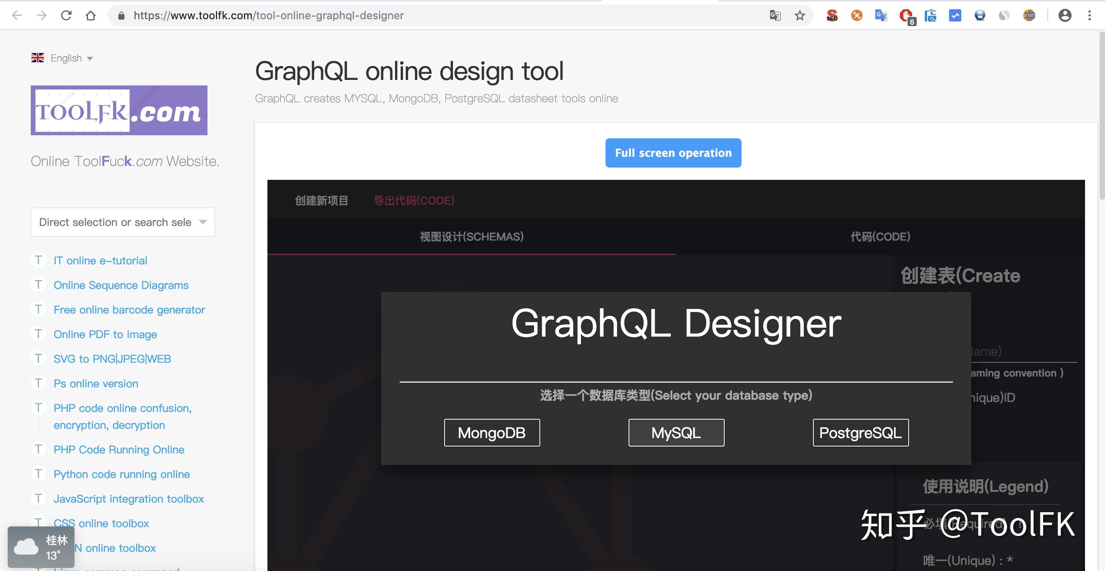The image size is (1105, 571).
Task: Open the cookies TXT extension
Action: point(1029,16)
